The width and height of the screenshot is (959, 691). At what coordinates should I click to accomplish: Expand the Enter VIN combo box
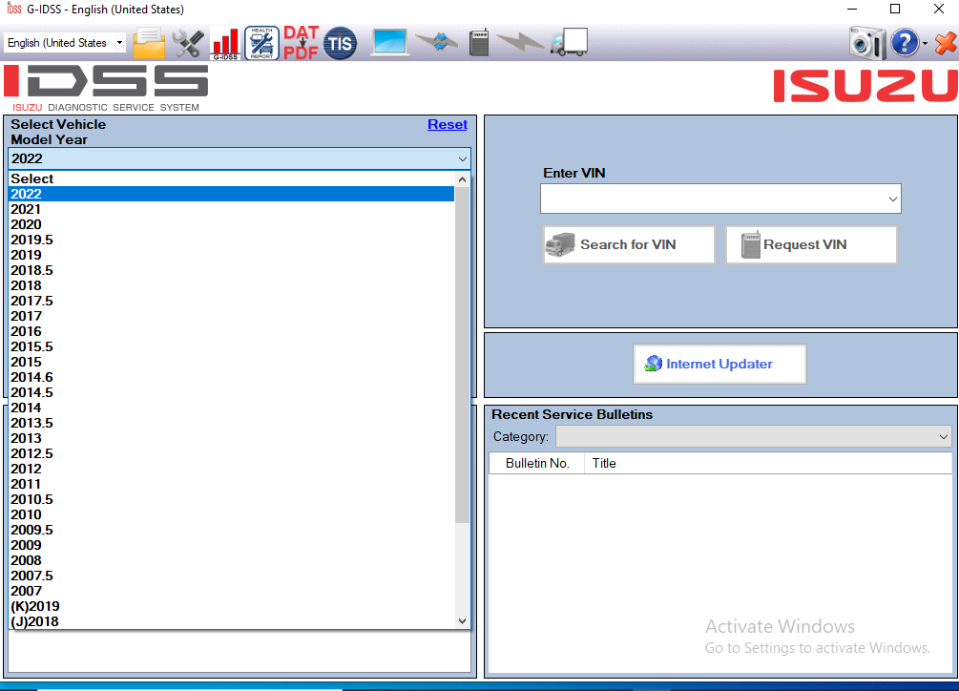892,199
